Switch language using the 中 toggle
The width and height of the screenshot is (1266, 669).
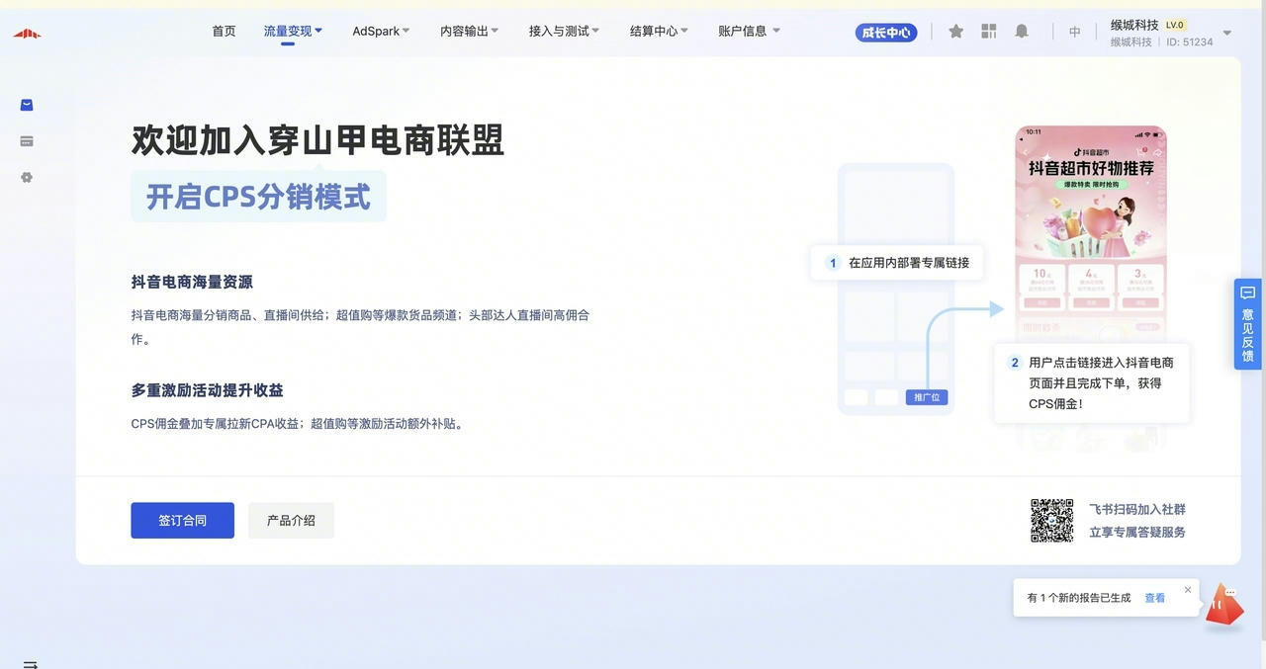pyautogui.click(x=1074, y=32)
